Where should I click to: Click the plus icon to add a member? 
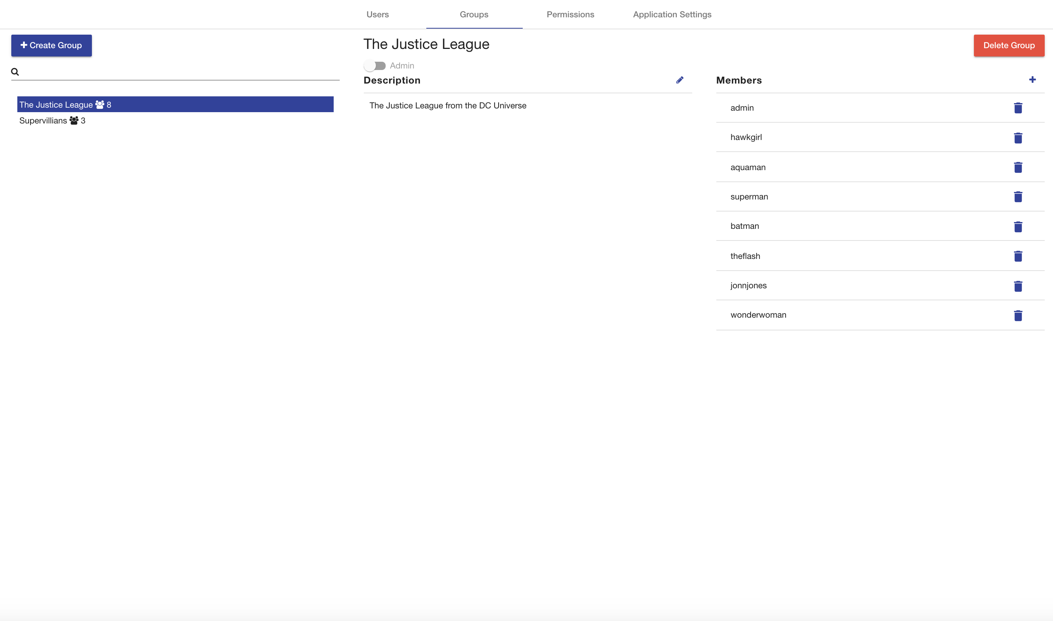[1033, 79]
